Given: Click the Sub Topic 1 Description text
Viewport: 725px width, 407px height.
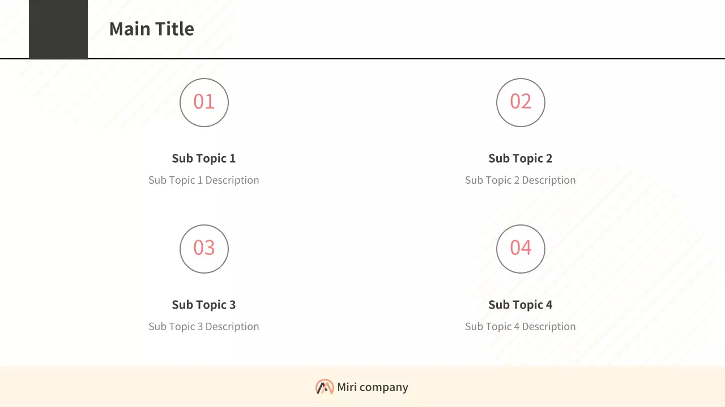Looking at the screenshot, I should [x=204, y=180].
